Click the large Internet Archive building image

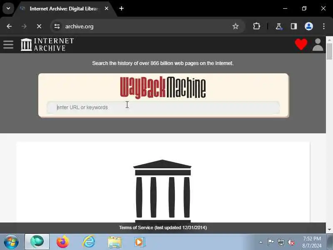(163, 191)
